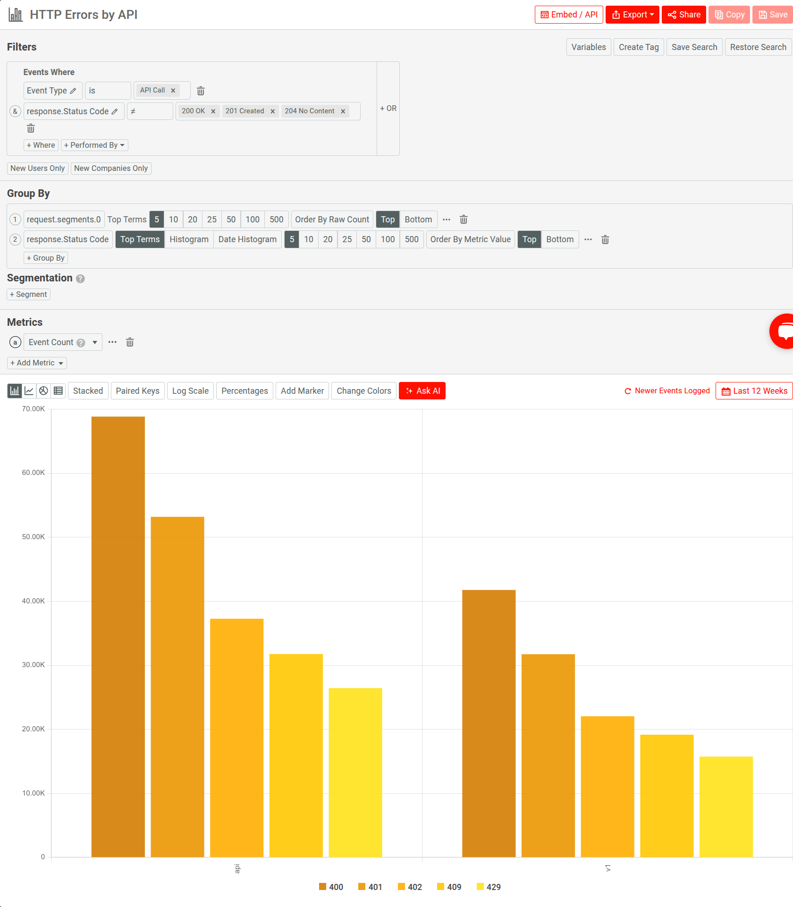Click the 400 legend color swatch
The height and width of the screenshot is (907, 793).
point(323,887)
